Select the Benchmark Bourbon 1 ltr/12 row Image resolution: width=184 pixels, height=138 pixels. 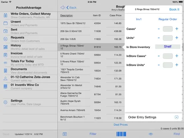[x=91, y=118]
